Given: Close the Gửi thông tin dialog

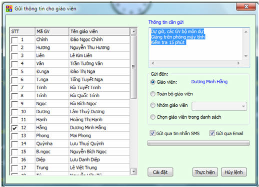Looking at the screenshot, I should [x=246, y=6].
